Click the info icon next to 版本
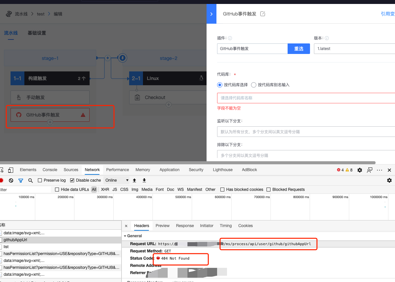 [327, 38]
